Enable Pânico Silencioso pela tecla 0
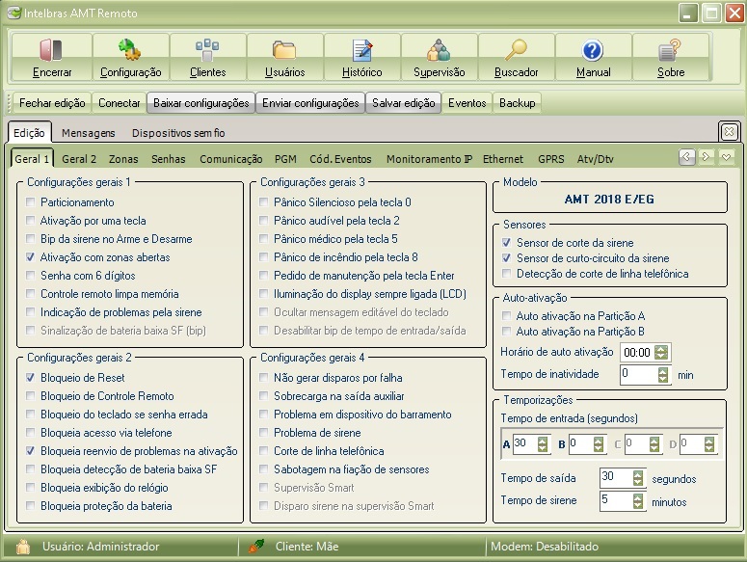 (x=263, y=201)
